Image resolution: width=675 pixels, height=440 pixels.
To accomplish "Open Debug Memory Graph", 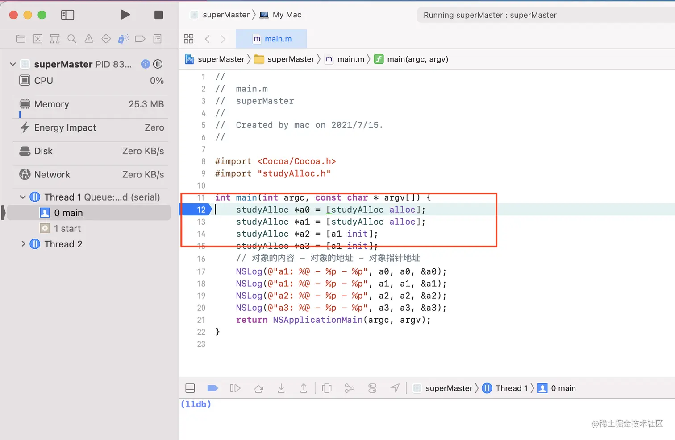I will tap(350, 388).
